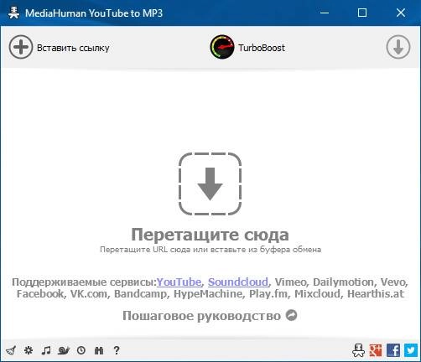Click the music note icon
Screen dimensions: 421x362
pyautogui.click(x=46, y=350)
